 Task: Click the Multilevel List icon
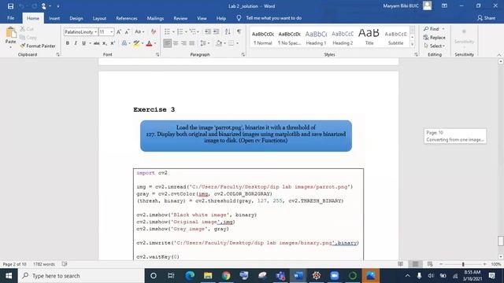coord(193,31)
